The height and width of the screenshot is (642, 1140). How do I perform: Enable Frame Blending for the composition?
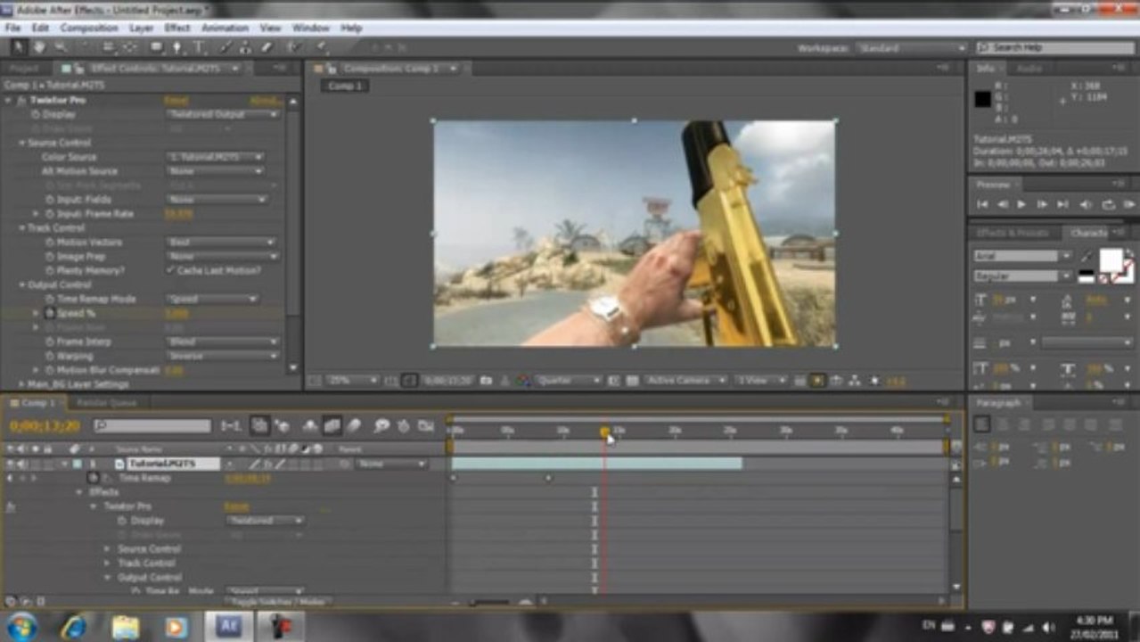click(x=332, y=426)
